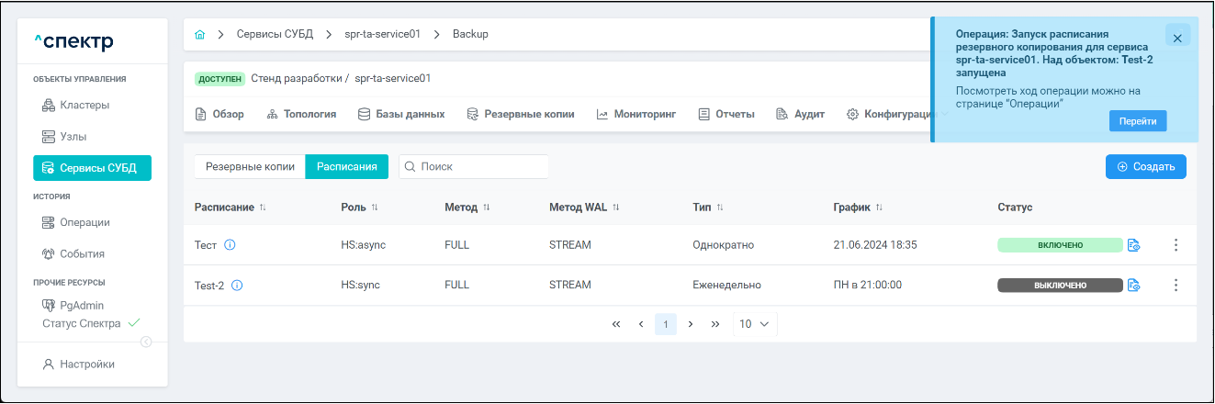Viewport: 1215px width, 404px height.
Task: Click the run schedule icon for Тест
Action: [x=1133, y=245]
